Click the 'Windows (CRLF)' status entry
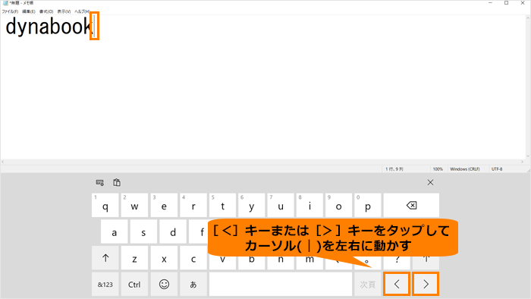531x299 pixels. [x=465, y=169]
